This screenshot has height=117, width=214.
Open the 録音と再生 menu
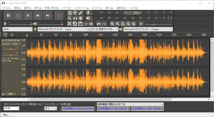[52, 8]
